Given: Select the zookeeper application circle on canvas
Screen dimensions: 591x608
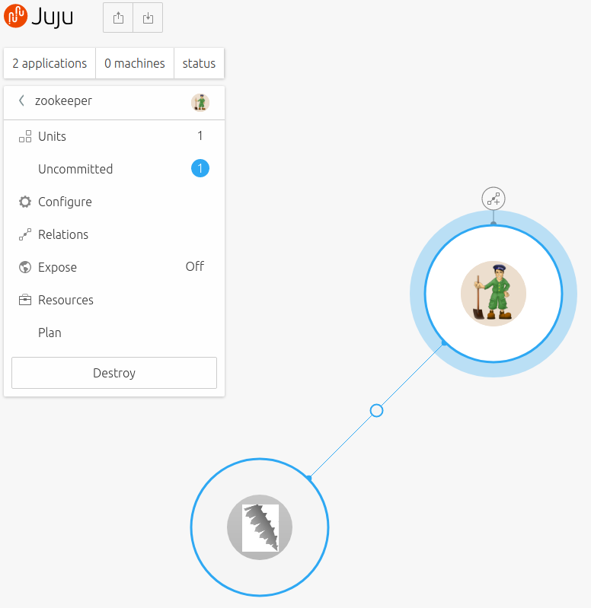Looking at the screenshot, I should [494, 294].
